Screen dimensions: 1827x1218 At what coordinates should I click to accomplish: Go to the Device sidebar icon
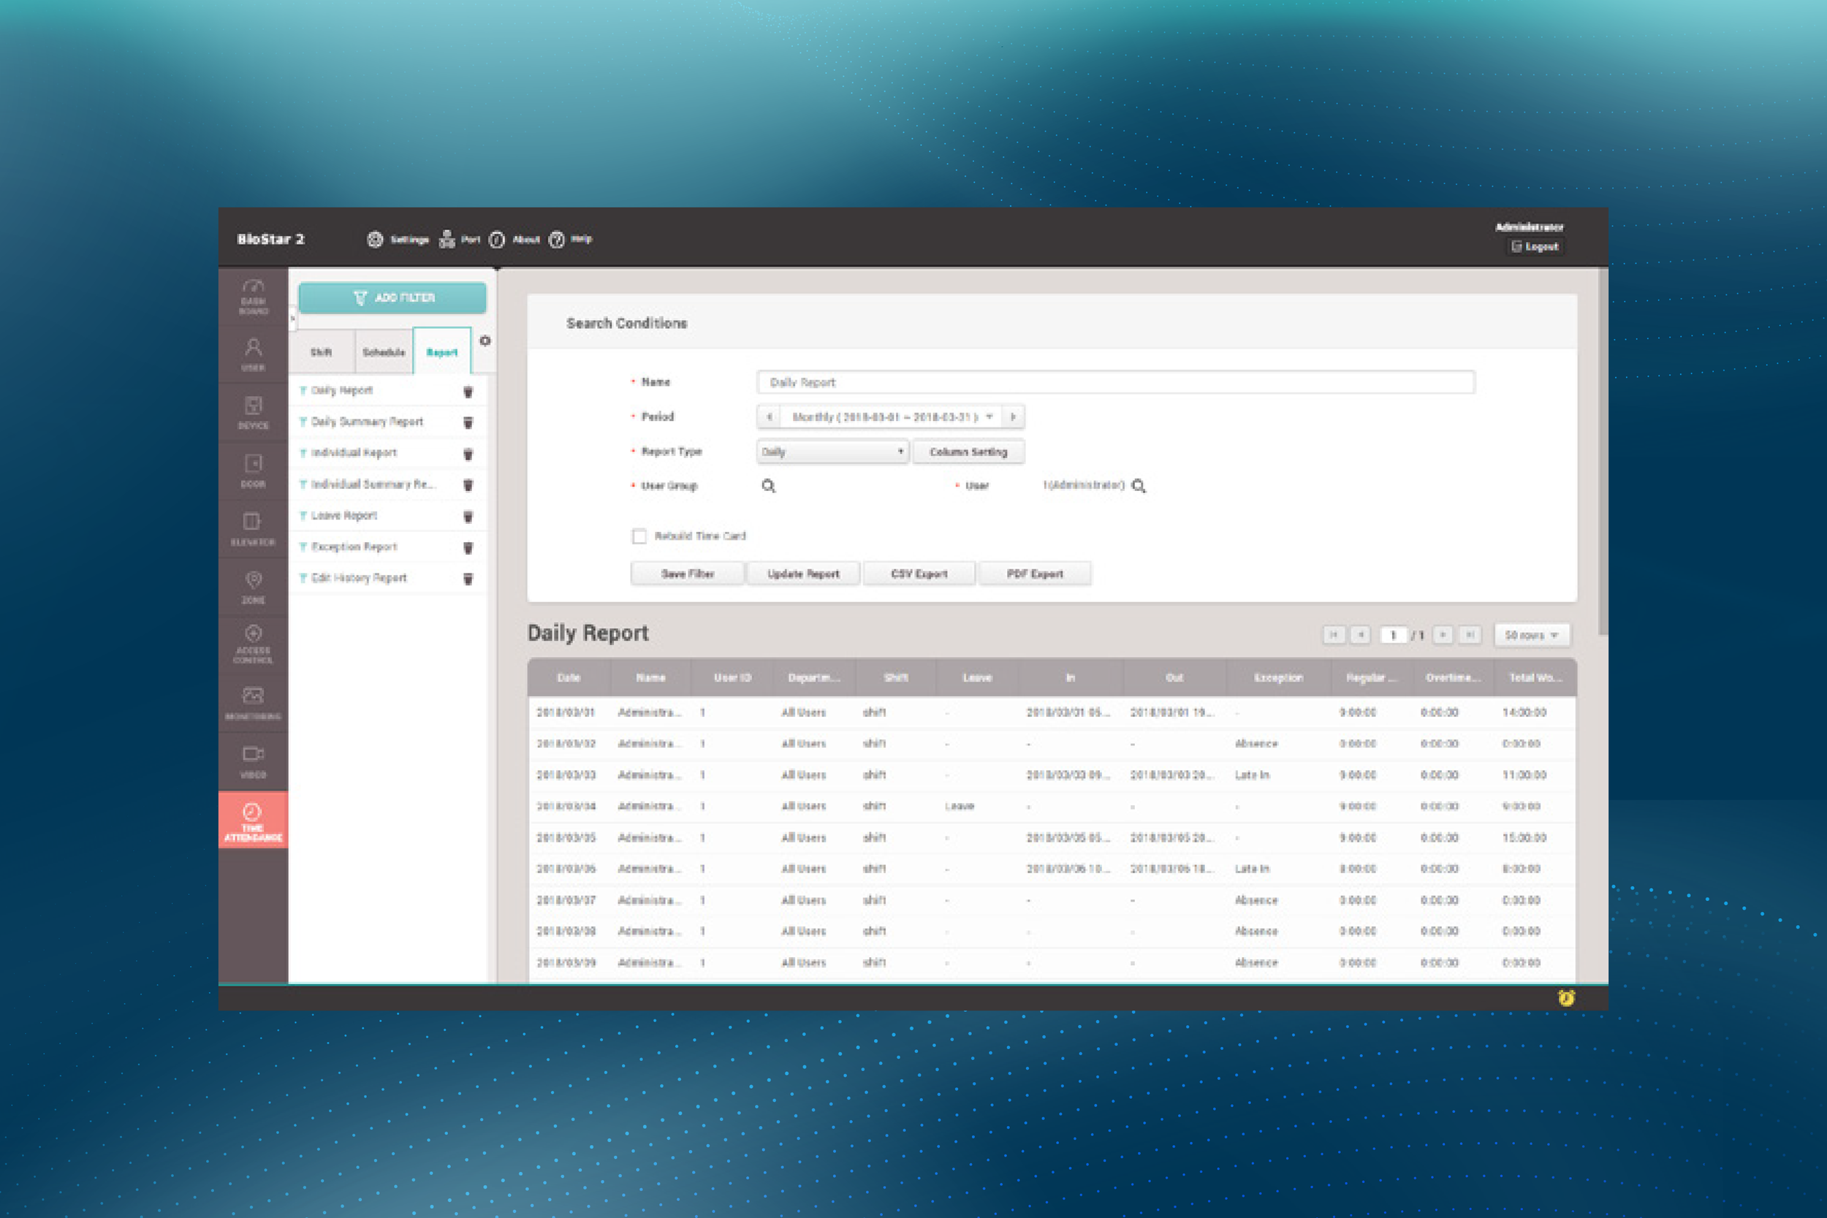click(x=254, y=413)
